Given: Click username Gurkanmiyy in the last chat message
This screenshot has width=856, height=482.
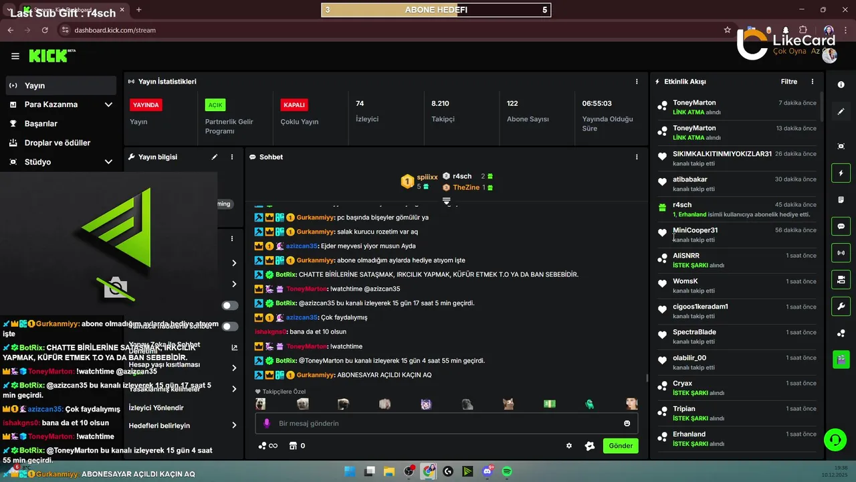Looking at the screenshot, I should 316,375.
